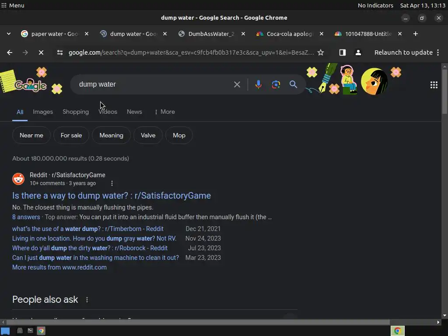Close the 101047888-Untitled tab
This screenshot has width=448, height=336.
point(400,34)
